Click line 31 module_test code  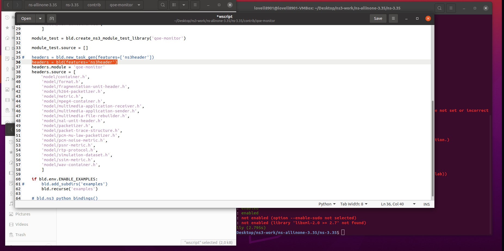tap(109, 38)
